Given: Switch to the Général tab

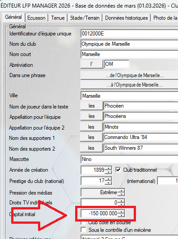Looking at the screenshot, I should [x=13, y=17].
